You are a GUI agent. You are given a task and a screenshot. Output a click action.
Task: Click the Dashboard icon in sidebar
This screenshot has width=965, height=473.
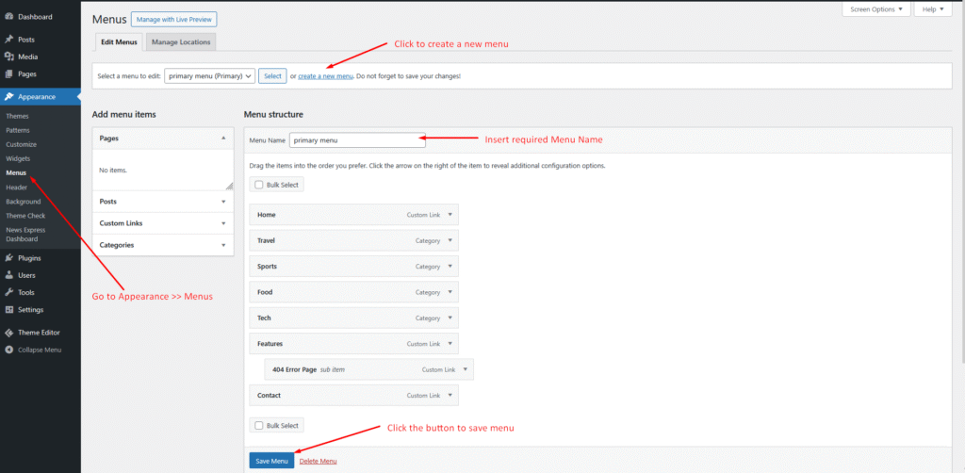tap(8, 17)
